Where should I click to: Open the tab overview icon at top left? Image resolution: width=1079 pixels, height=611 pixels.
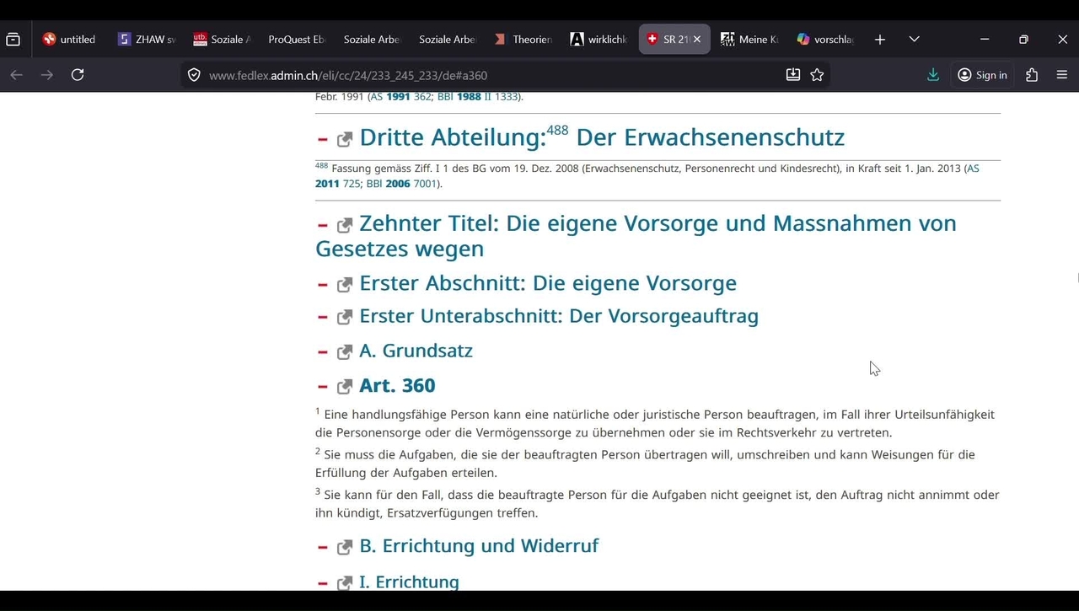[x=13, y=40]
